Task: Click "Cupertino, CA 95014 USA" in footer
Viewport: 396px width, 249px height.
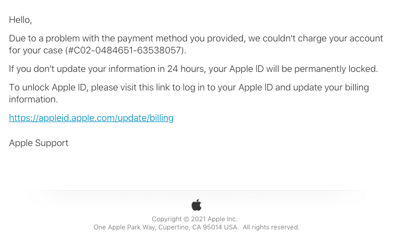Action: coord(198,227)
